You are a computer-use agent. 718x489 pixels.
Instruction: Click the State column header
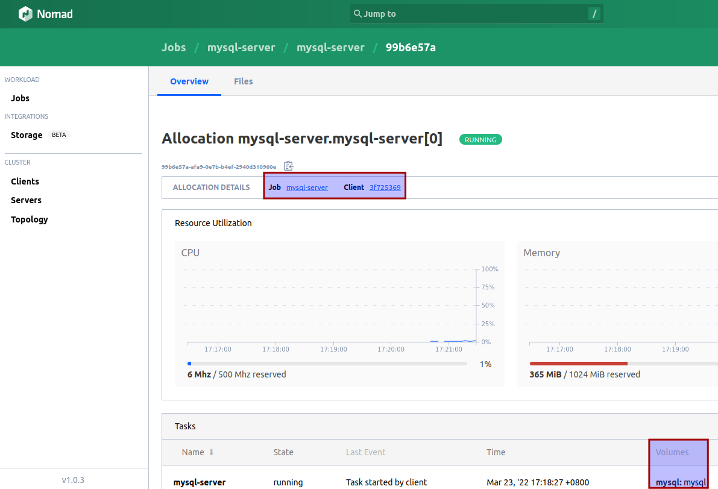pos(283,452)
